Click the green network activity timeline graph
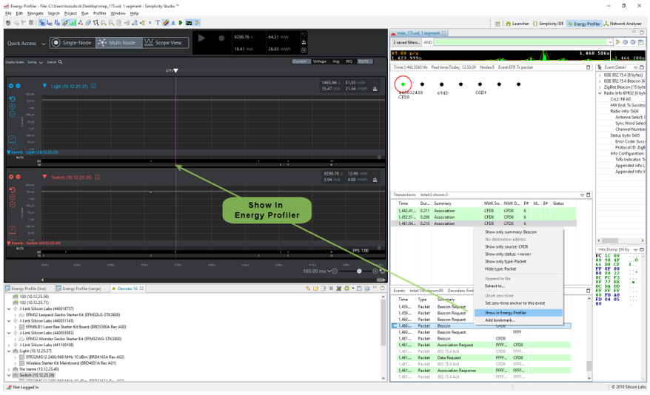This screenshot has width=650, height=395. (518, 55)
